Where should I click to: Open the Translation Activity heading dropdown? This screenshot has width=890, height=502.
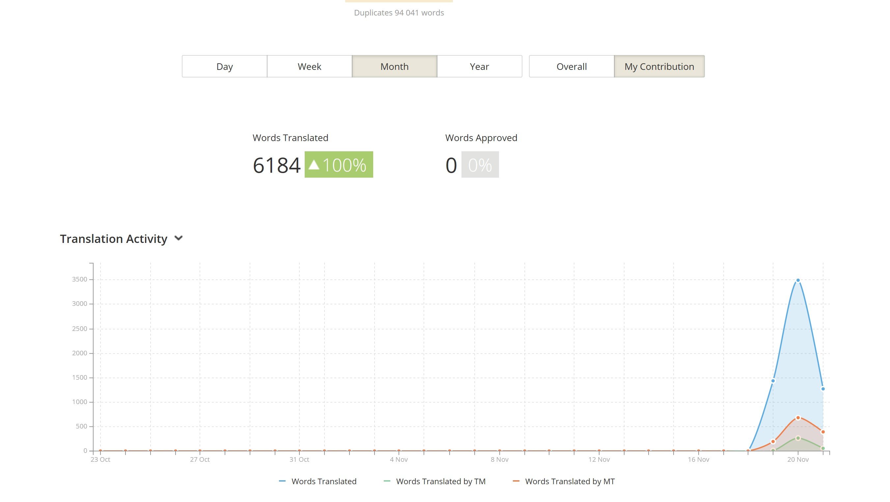point(113,239)
